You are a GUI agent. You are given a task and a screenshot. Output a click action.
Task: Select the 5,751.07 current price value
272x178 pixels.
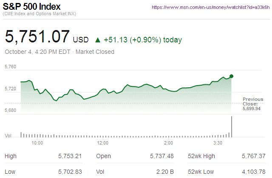coord(37,37)
